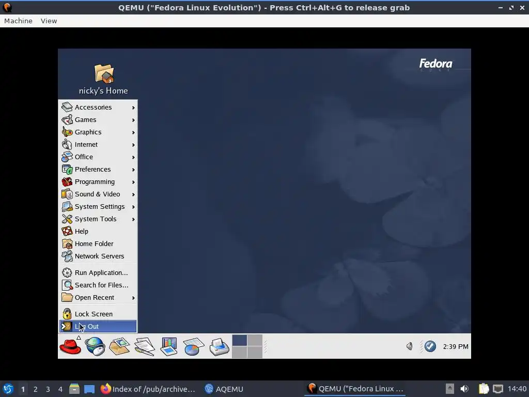Viewport: 529px width, 397px height.
Task: Open the QEMU View menu
Action: tap(49, 21)
